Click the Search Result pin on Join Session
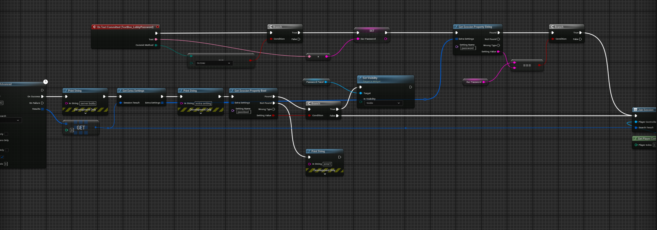The width and height of the screenshot is (657, 230). pyautogui.click(x=636, y=128)
